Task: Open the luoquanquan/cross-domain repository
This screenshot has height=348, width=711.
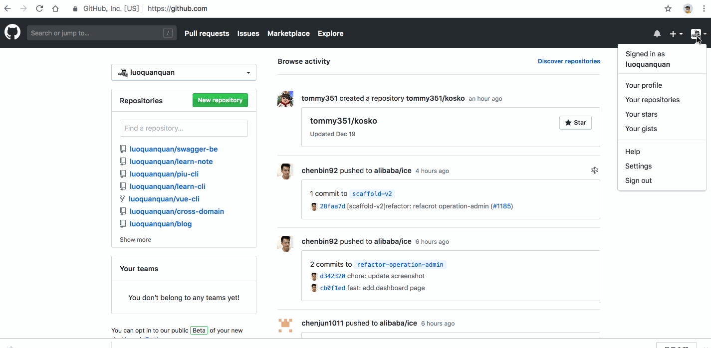Action: (177, 211)
